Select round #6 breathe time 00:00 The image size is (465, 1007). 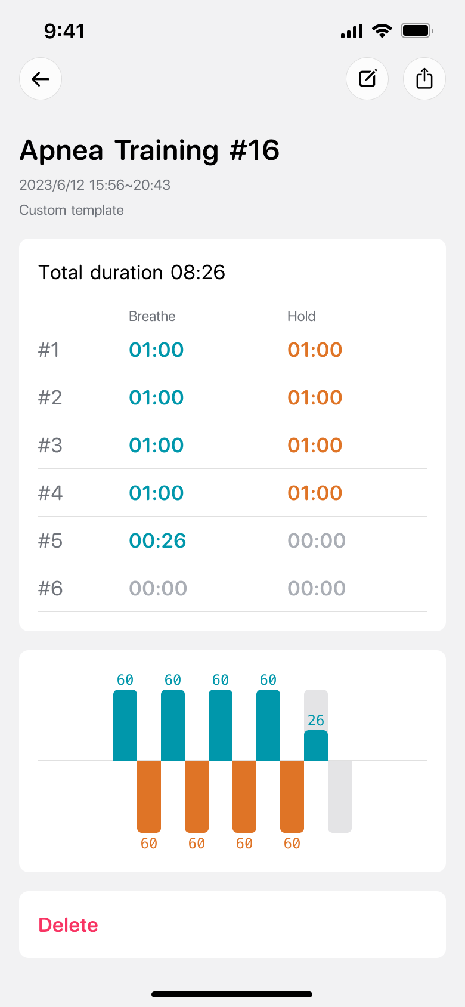(158, 588)
